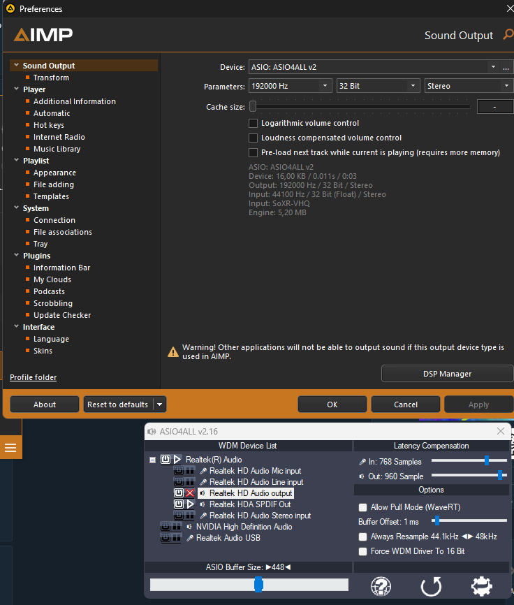Open ASIO4ALL help globe icon
This screenshot has height=605, width=514.
point(381,586)
